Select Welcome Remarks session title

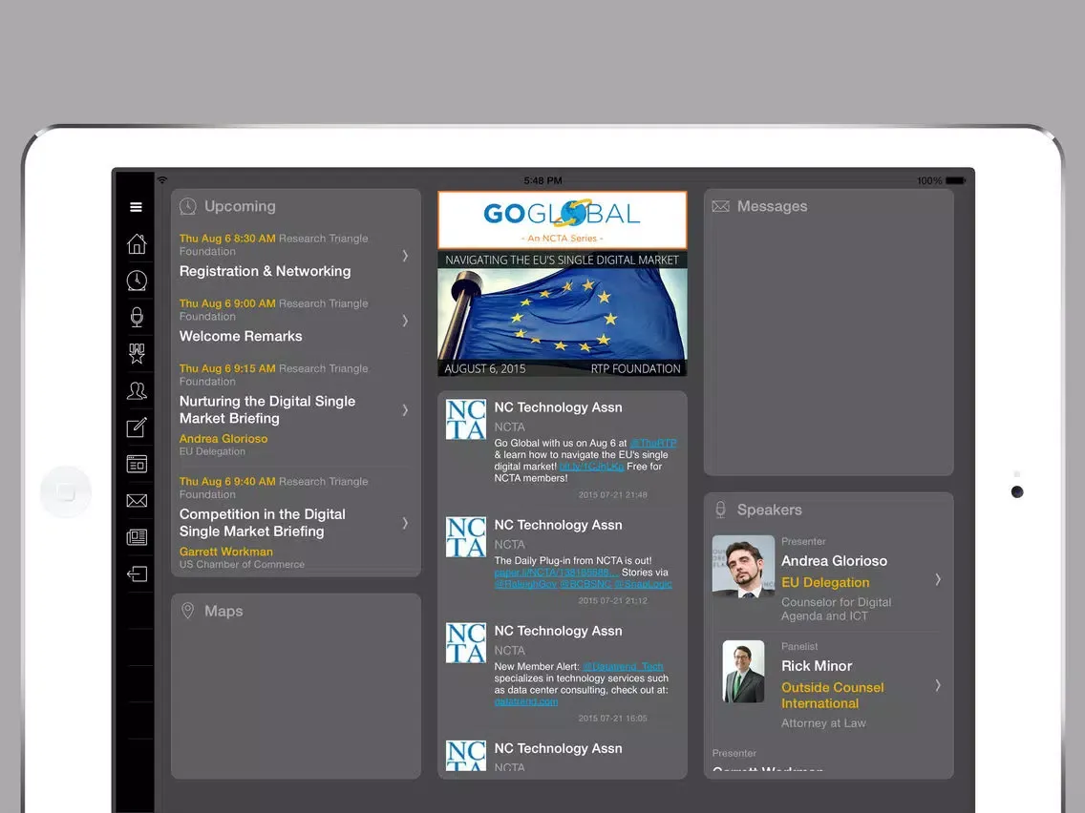tap(241, 336)
